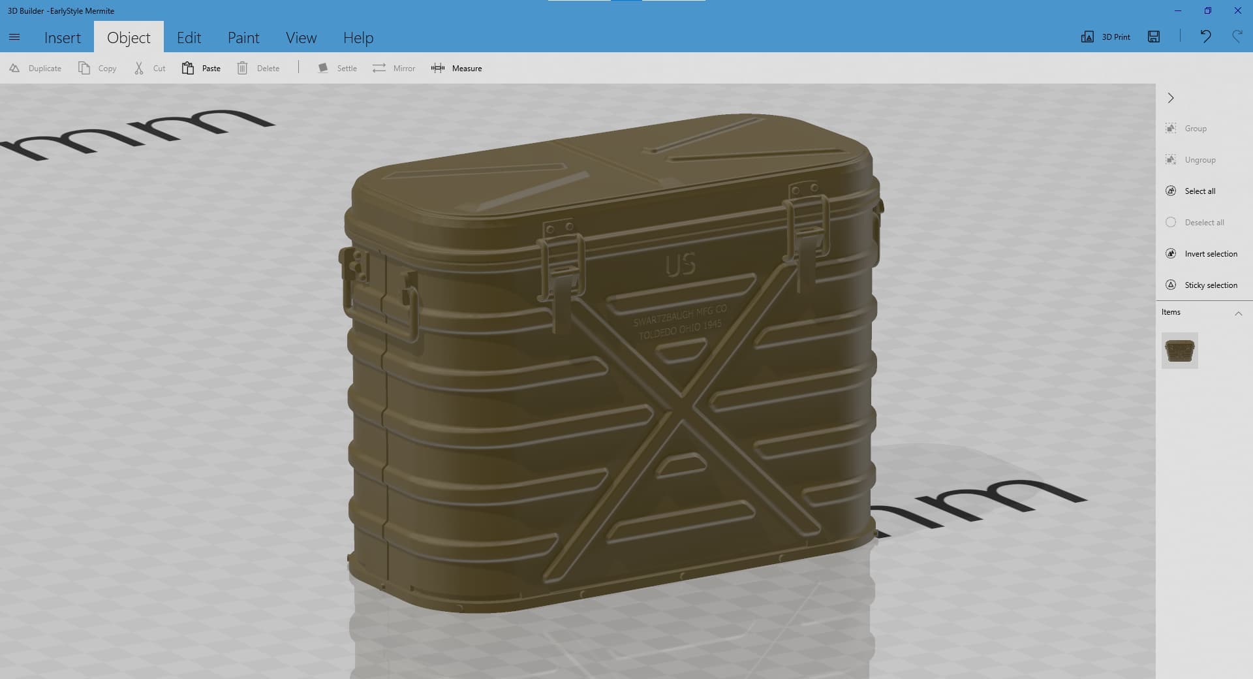Select the Mermite item thumbnail
The height and width of the screenshot is (679, 1253).
point(1179,351)
